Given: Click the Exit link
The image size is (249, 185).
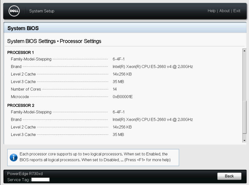Looking at the screenshot, I should (237, 11).
